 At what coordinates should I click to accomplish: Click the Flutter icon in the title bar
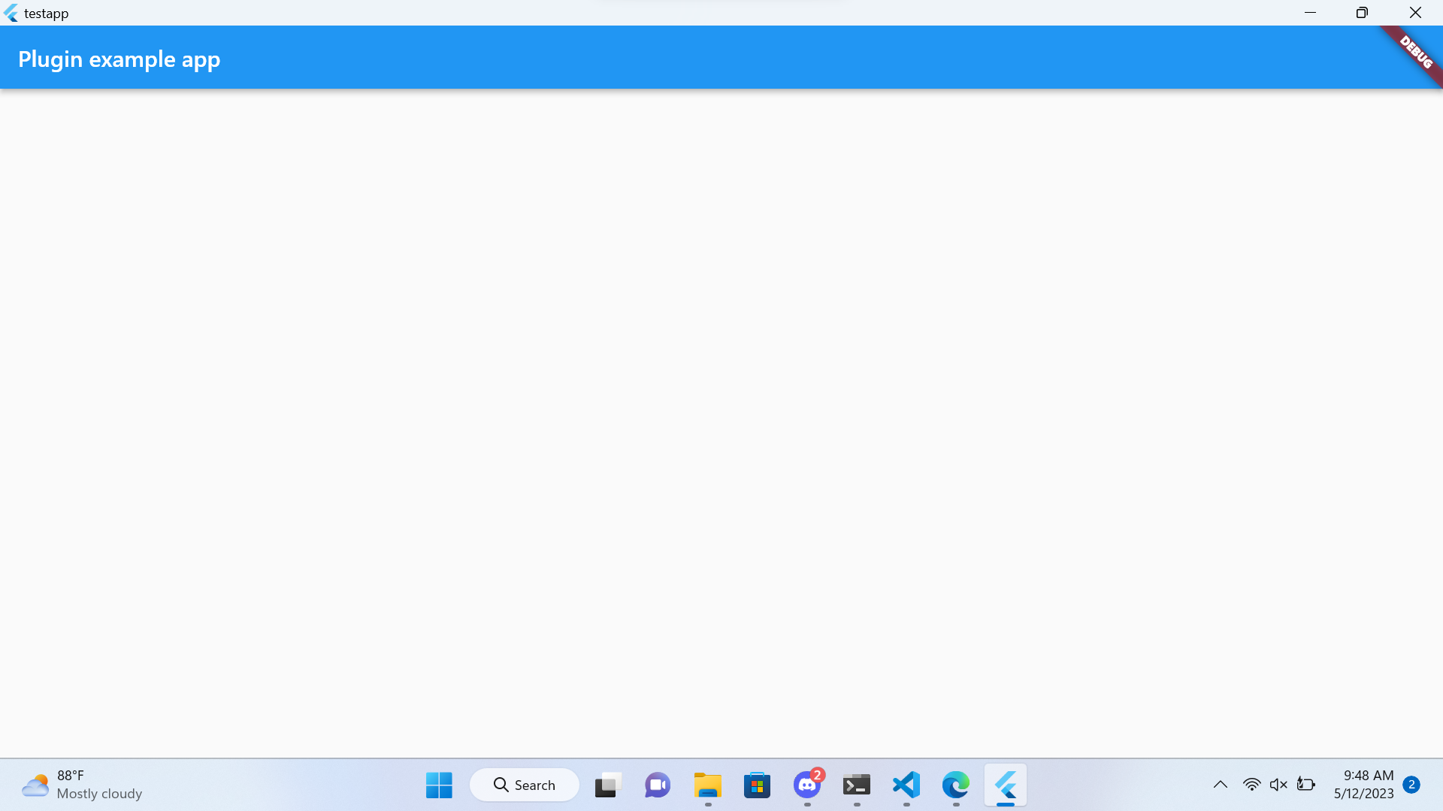click(x=11, y=13)
